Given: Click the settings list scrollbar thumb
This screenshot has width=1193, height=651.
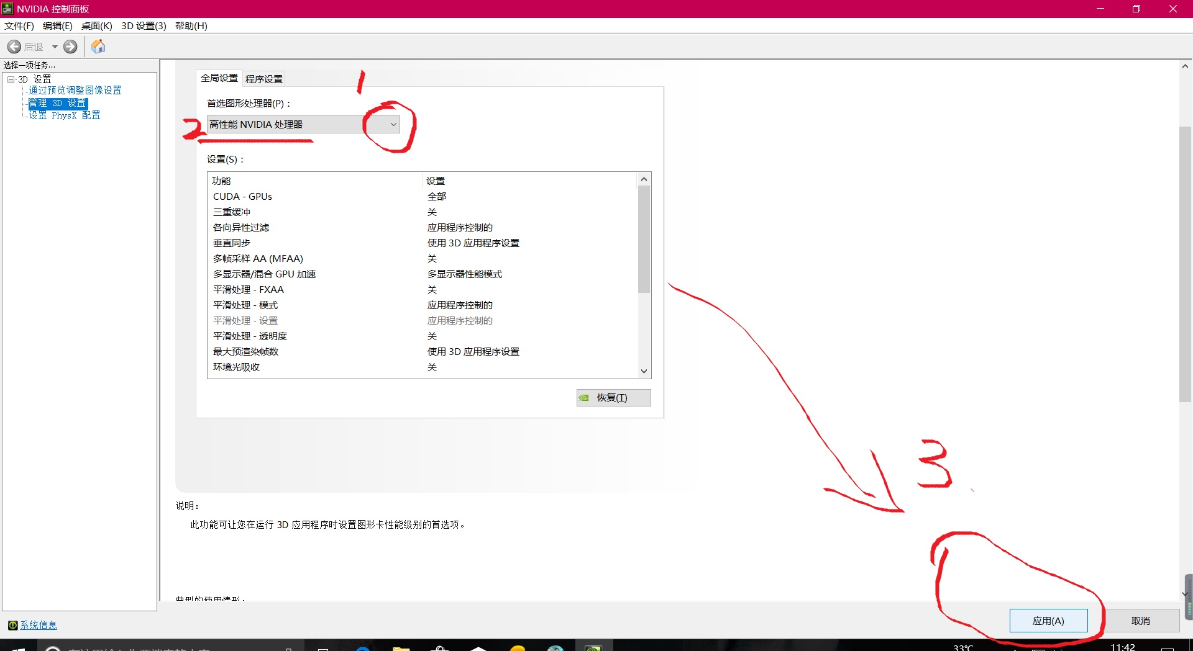Looking at the screenshot, I should pos(644,239).
